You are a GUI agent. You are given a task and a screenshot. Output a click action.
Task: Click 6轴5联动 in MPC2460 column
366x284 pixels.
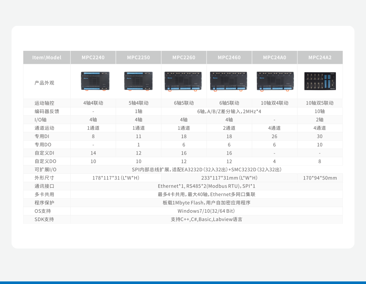[229, 103]
